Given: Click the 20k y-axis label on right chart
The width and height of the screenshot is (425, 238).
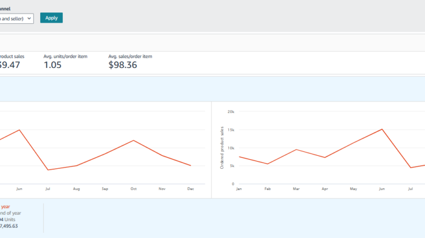Looking at the screenshot, I should 231,112.
